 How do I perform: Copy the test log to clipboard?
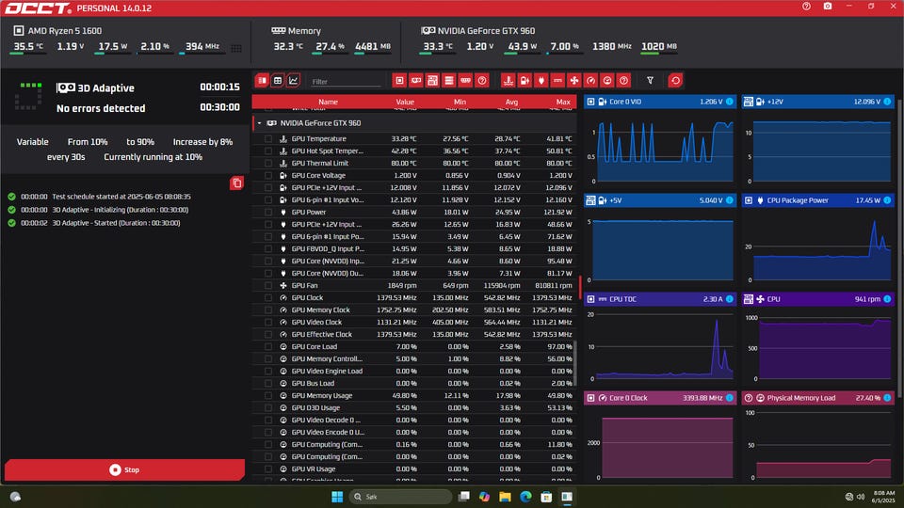pyautogui.click(x=236, y=183)
